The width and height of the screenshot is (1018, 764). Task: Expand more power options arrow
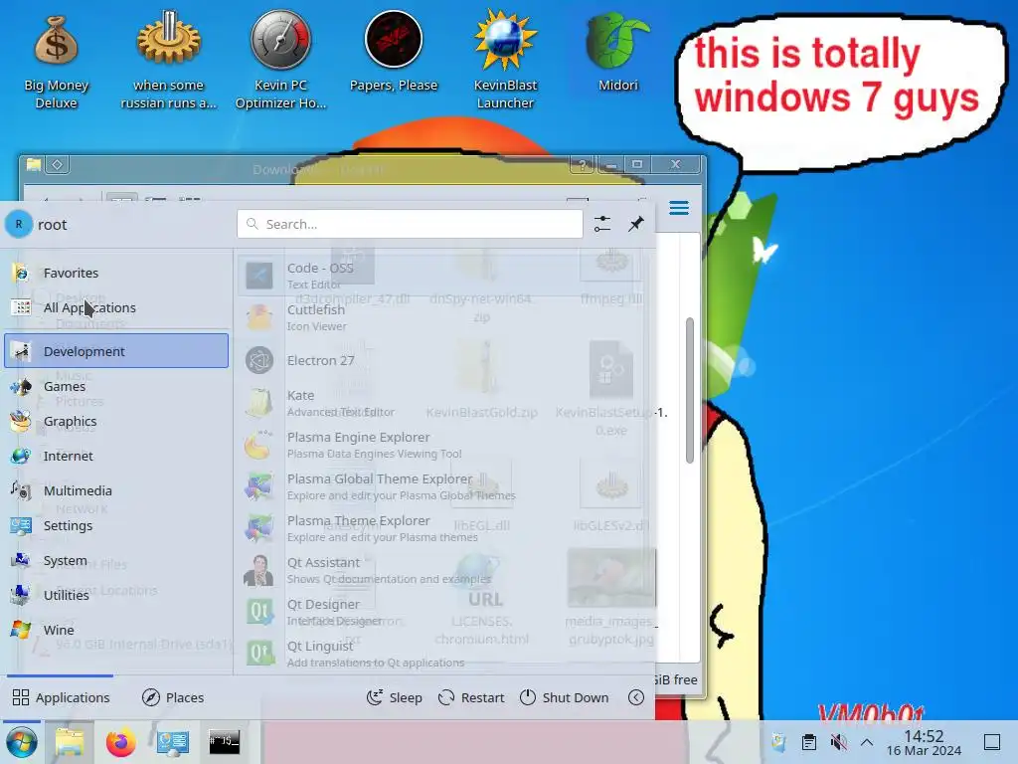pos(636,697)
